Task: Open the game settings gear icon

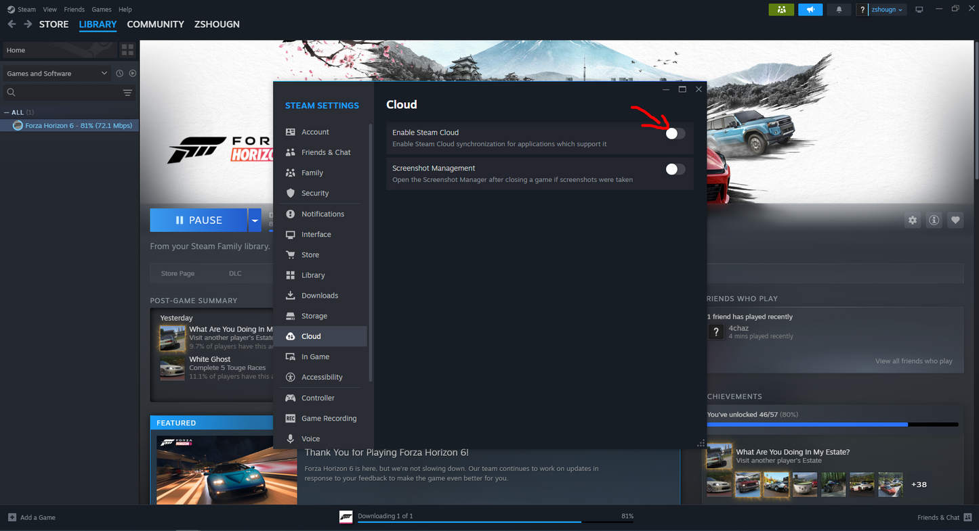Action: click(913, 221)
